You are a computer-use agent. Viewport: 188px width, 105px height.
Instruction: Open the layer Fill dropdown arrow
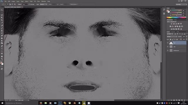(x=187, y=39)
